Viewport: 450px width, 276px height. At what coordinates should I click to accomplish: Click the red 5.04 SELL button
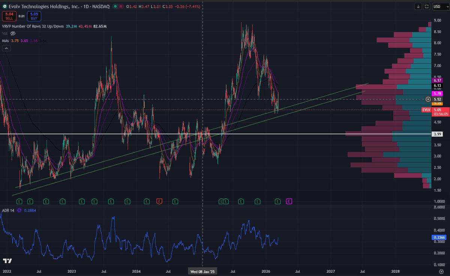click(9, 16)
